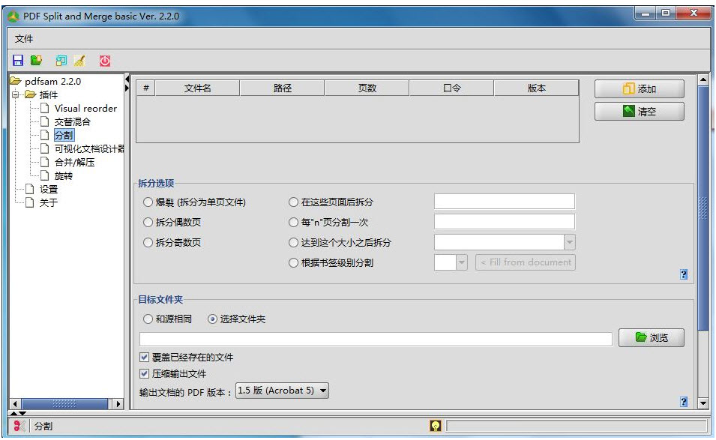Image resolution: width=716 pixels, height=440 pixels.
Task: Open the 达到这个大小之后拆分 size dropdown
Action: click(569, 242)
